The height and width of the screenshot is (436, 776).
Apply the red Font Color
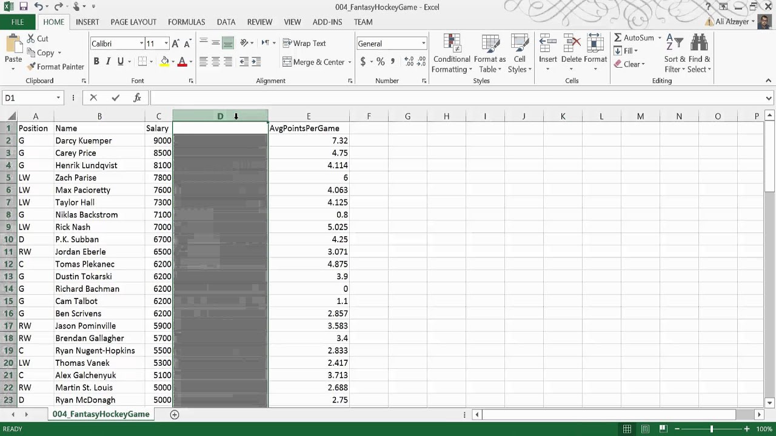(x=182, y=61)
